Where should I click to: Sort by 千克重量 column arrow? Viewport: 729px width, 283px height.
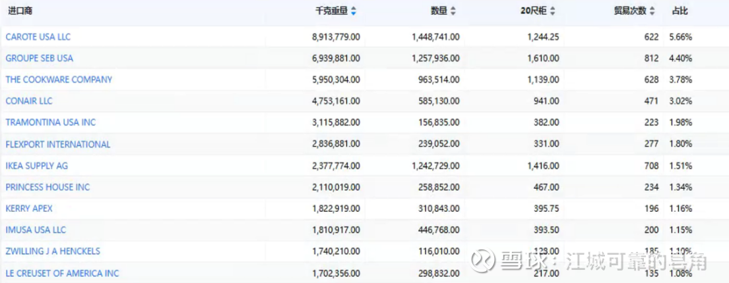354,12
